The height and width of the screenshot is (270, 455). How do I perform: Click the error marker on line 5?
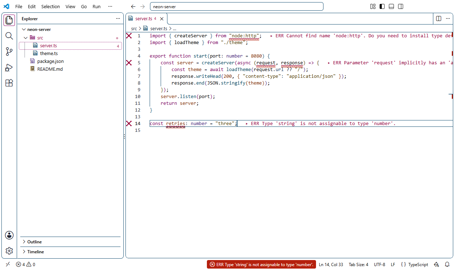(129, 63)
